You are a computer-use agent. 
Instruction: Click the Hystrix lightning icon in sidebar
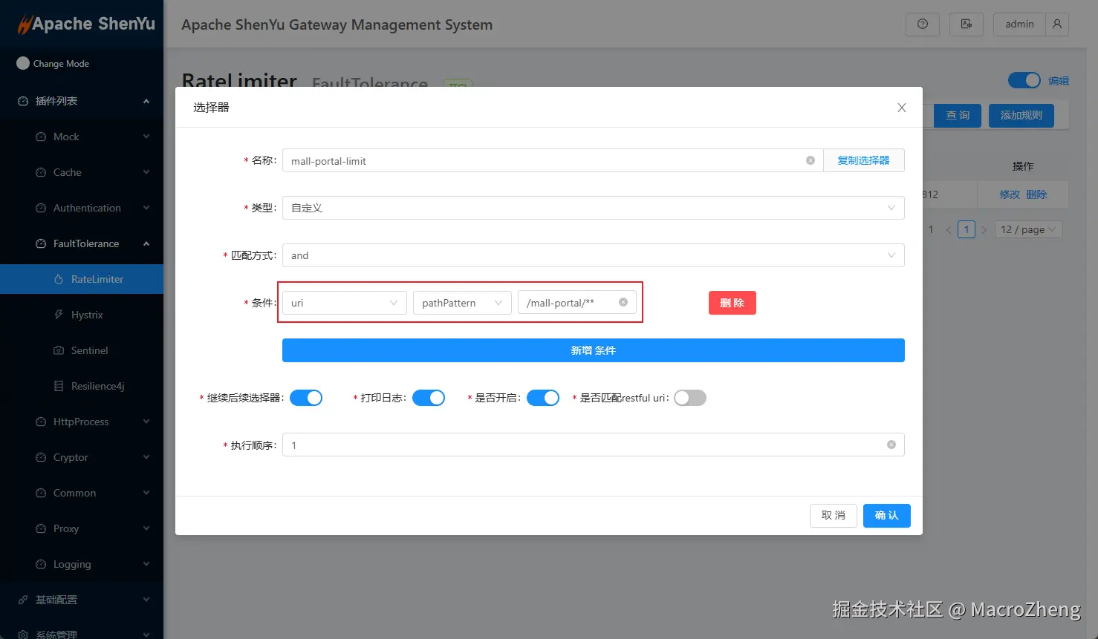coord(59,315)
